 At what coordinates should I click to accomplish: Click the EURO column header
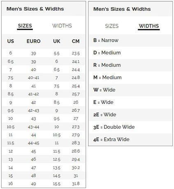pos(33,41)
